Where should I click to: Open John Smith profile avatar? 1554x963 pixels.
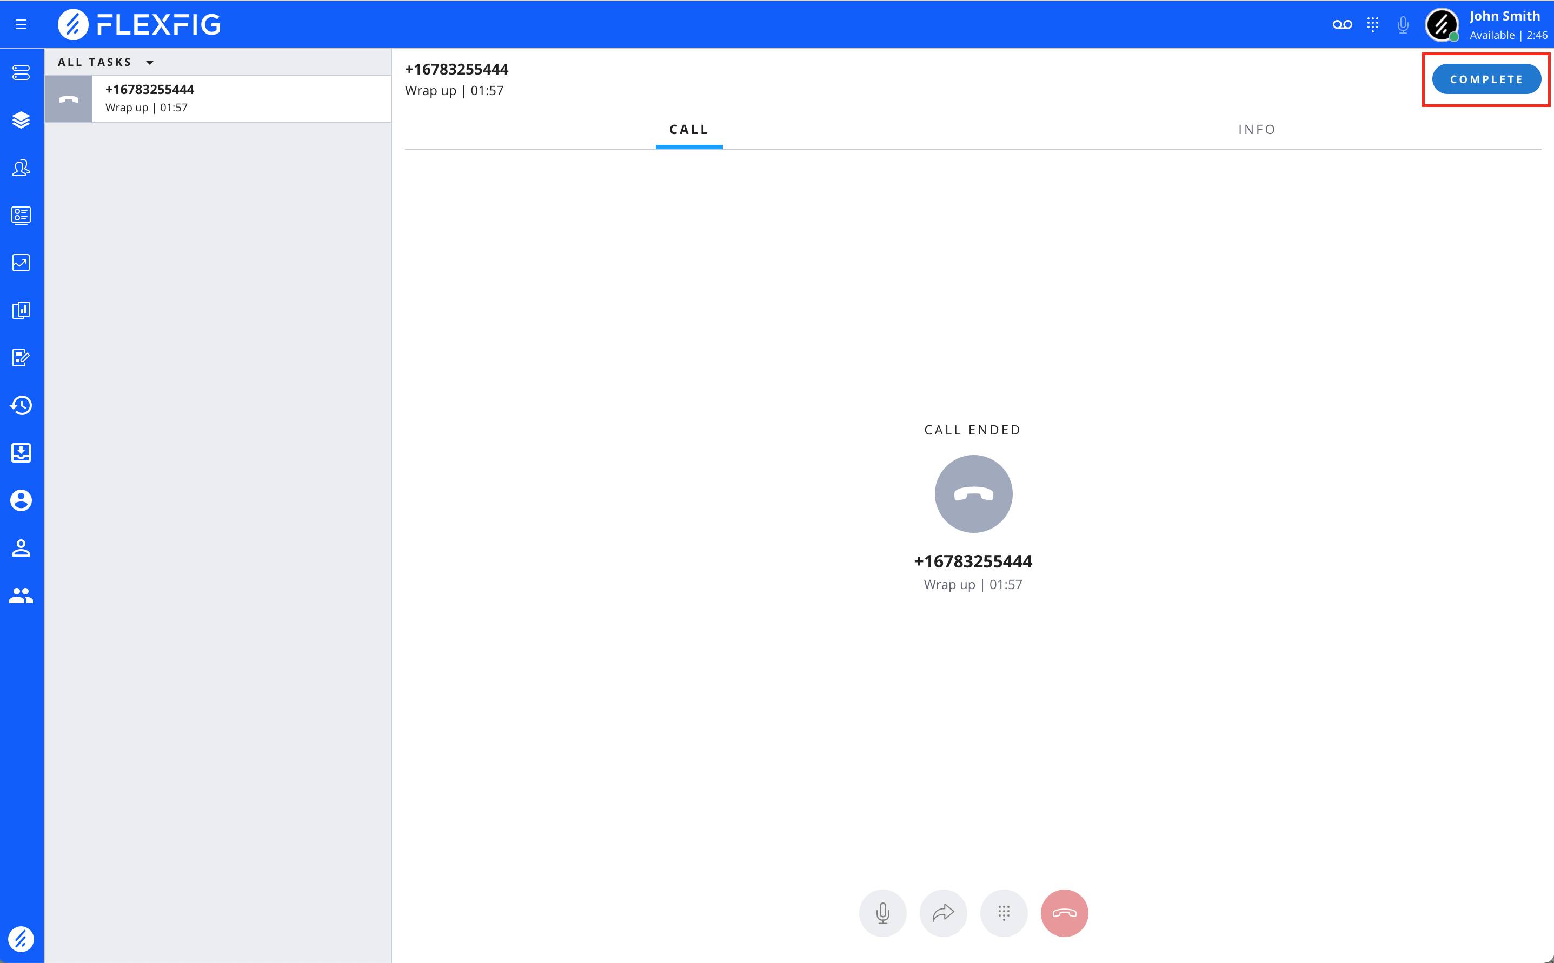tap(1442, 25)
